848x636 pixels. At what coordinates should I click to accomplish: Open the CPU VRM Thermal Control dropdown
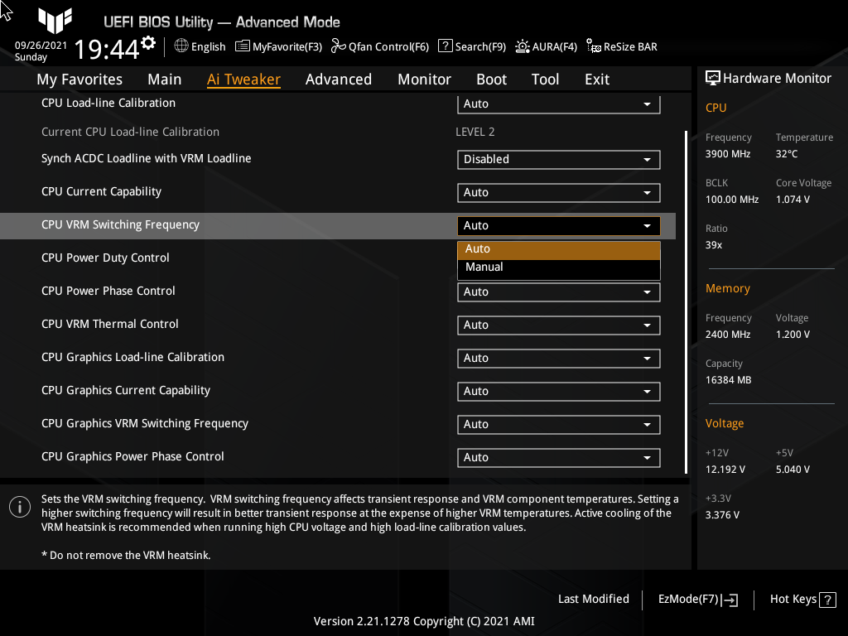(x=558, y=325)
